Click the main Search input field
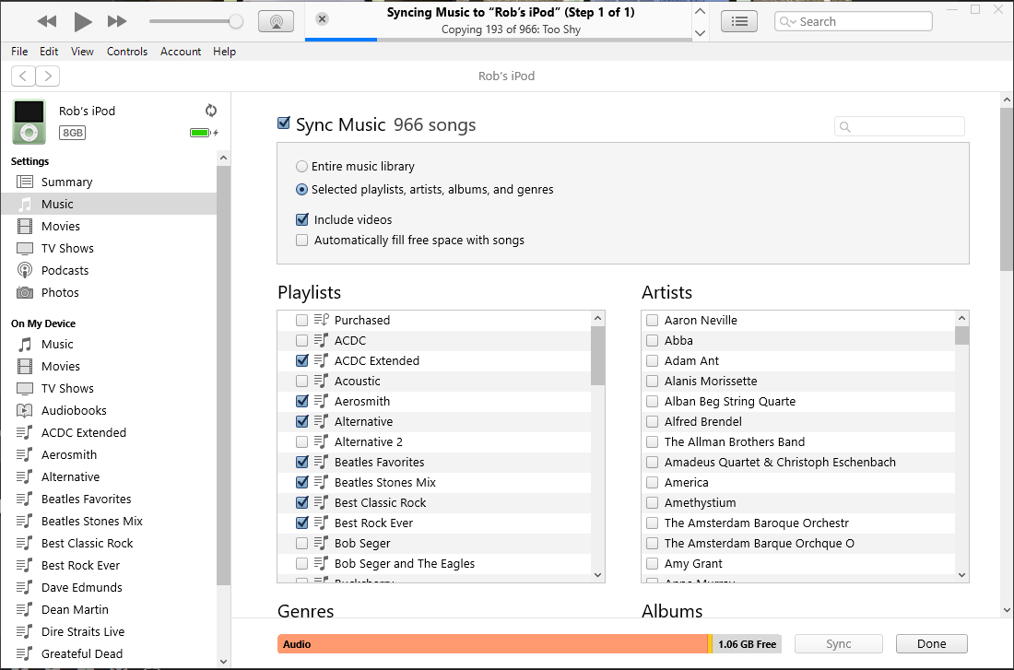Image resolution: width=1014 pixels, height=670 pixels. (x=854, y=21)
